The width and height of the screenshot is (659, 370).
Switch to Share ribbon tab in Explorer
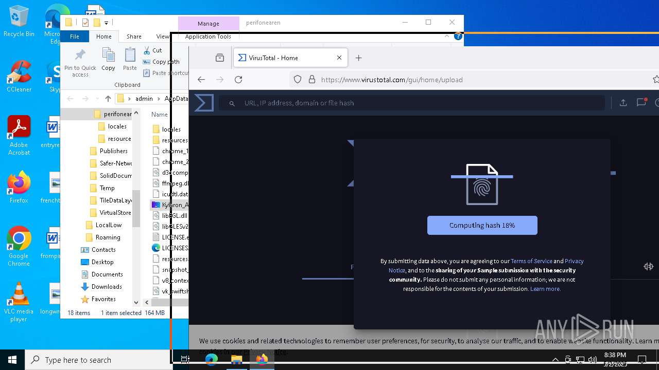(x=134, y=36)
